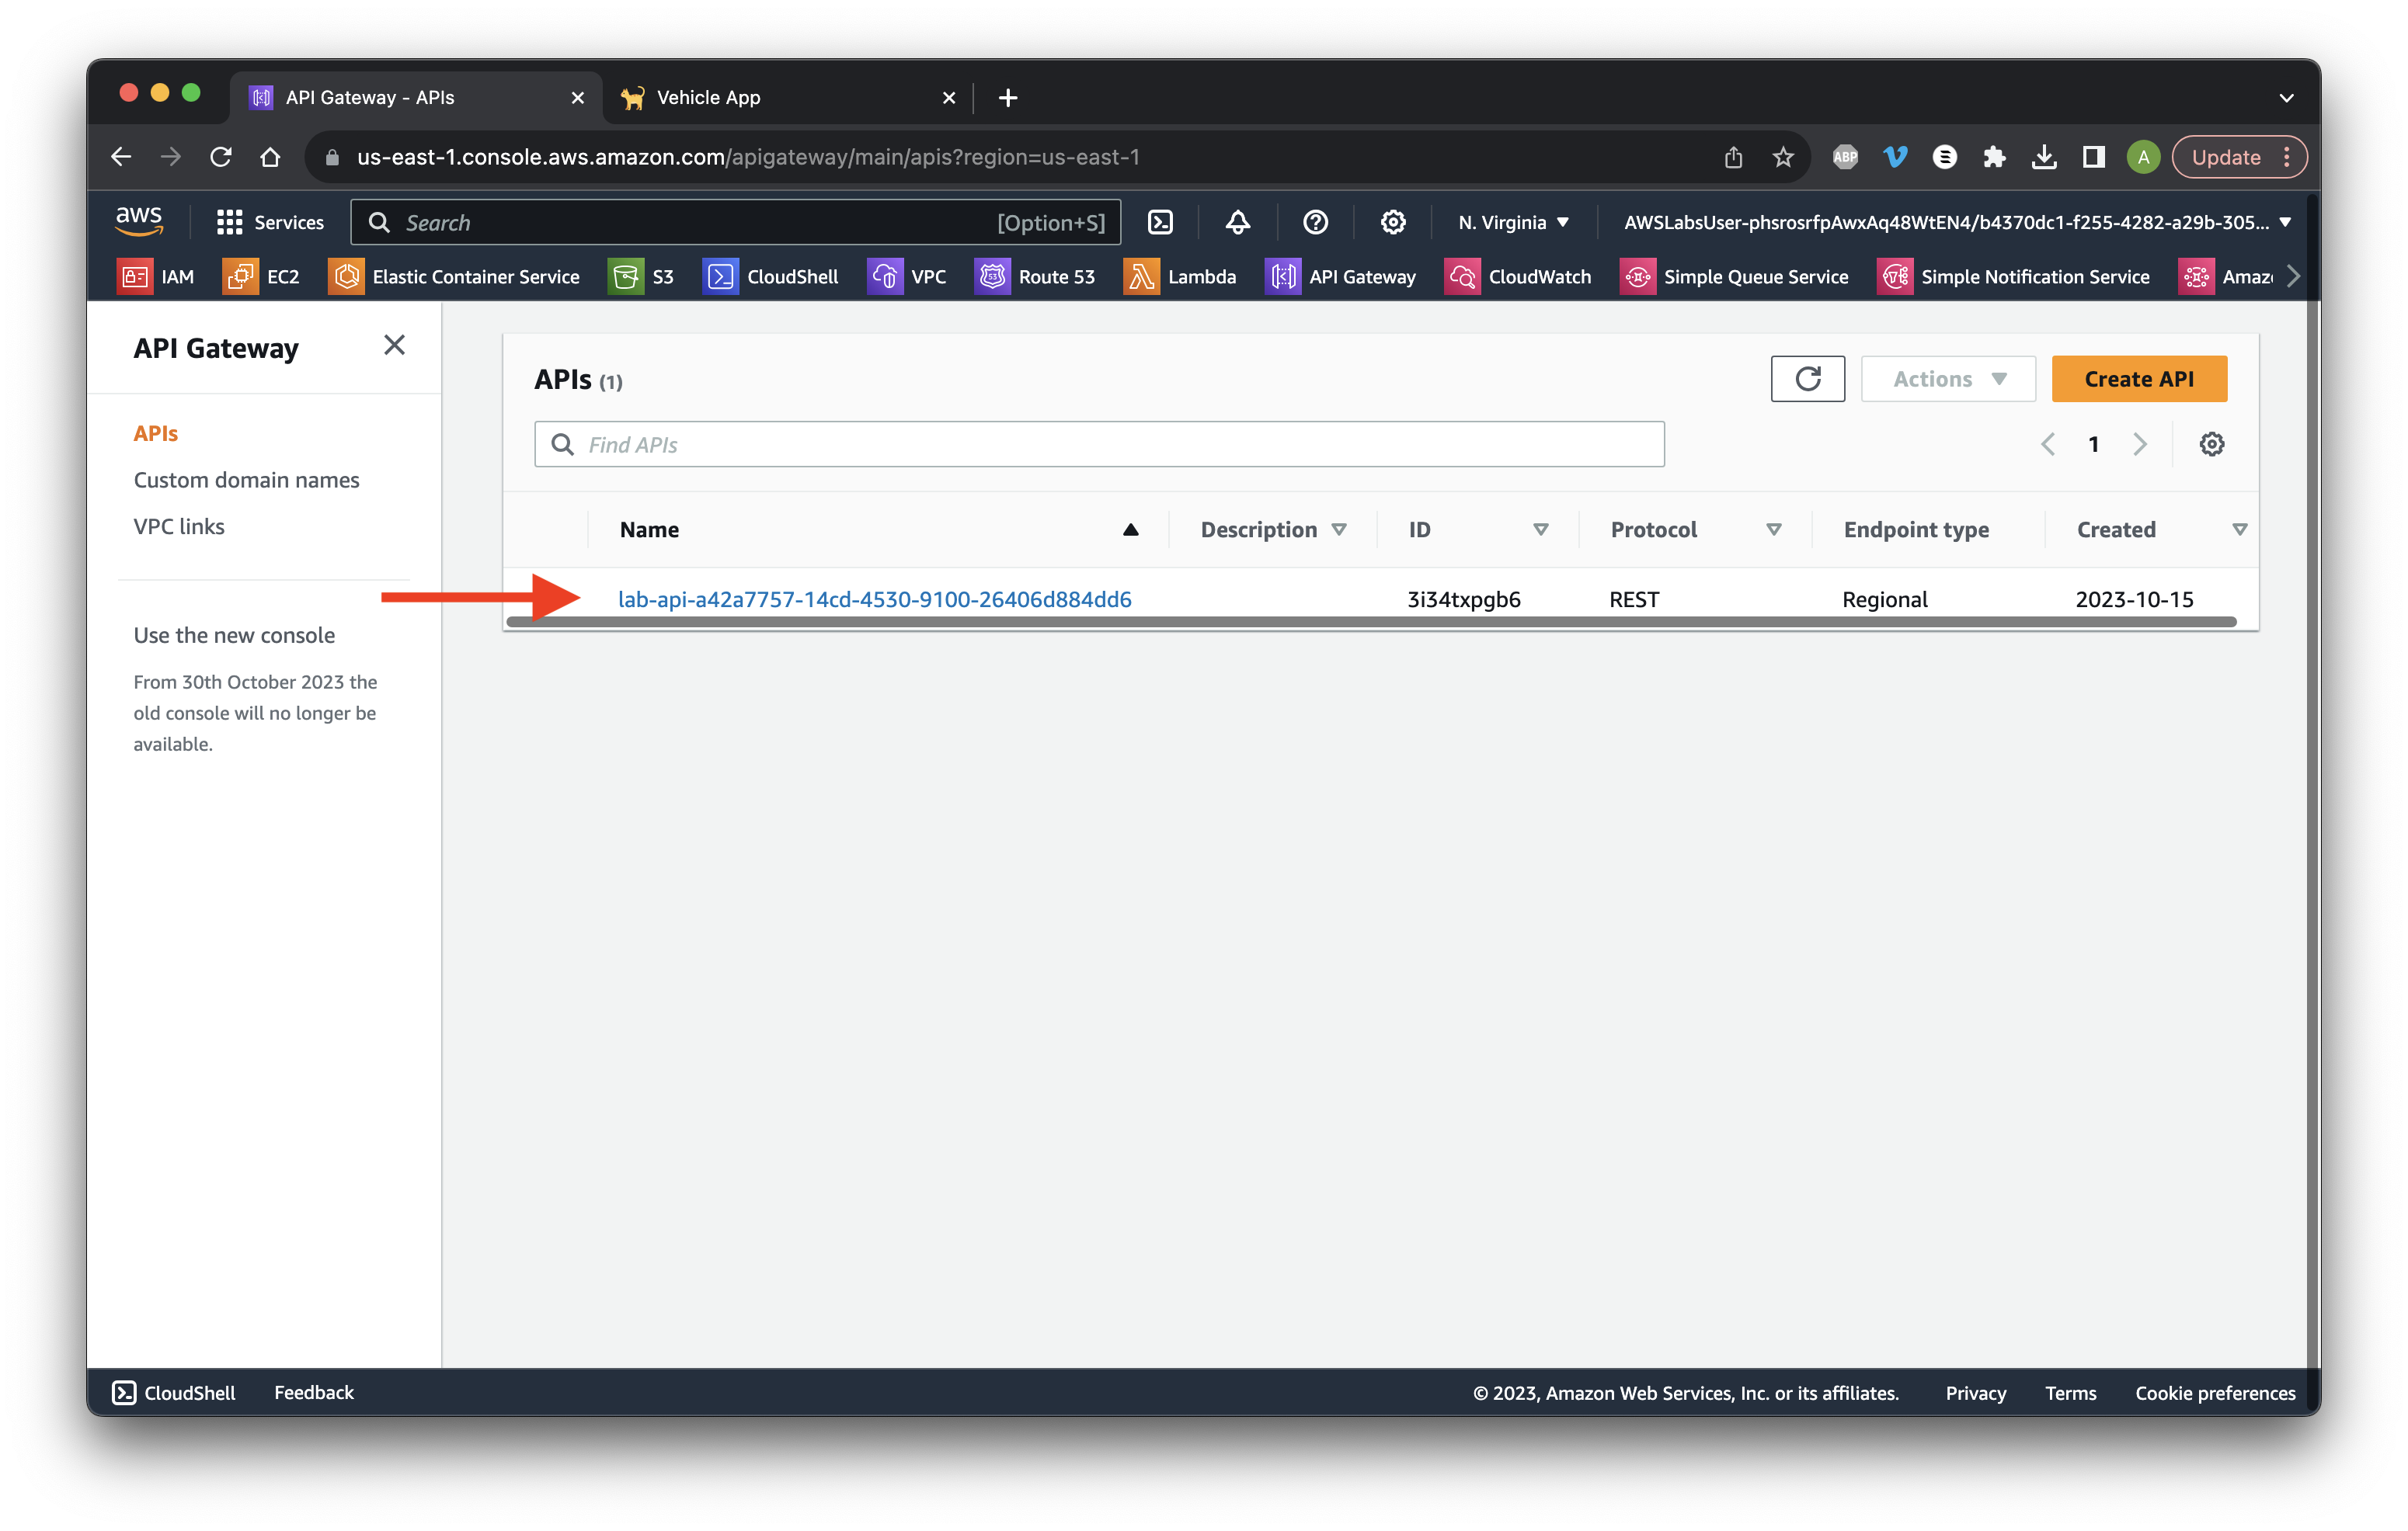
Task: Open Simple Queue Service shortcut
Action: pyautogui.click(x=1735, y=277)
